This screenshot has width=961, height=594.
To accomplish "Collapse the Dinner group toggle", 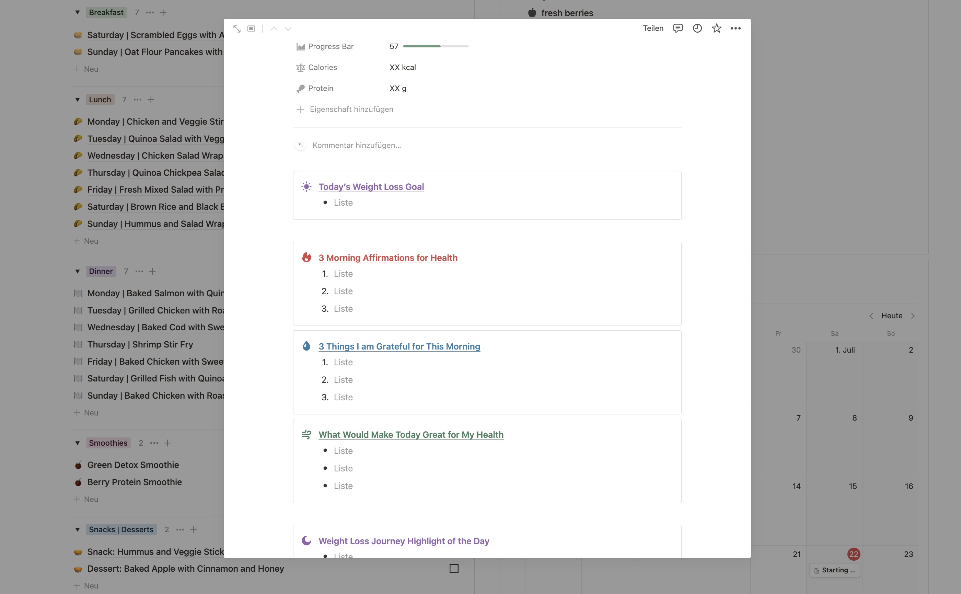I will (77, 272).
